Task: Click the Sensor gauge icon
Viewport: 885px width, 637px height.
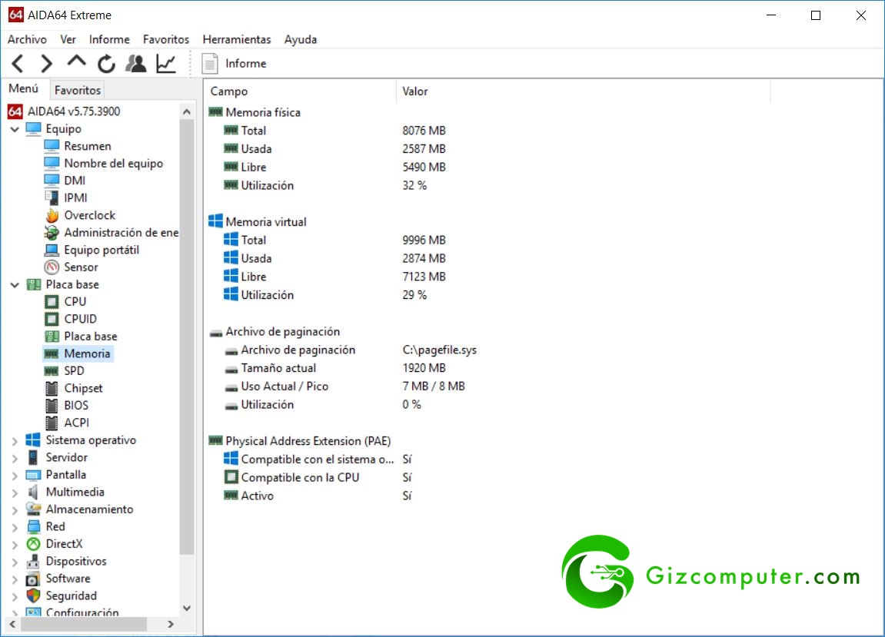Action: pyautogui.click(x=52, y=267)
